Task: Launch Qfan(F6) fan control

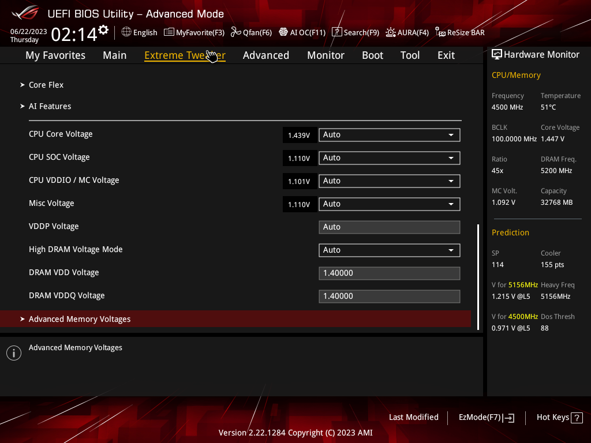Action: [x=251, y=32]
